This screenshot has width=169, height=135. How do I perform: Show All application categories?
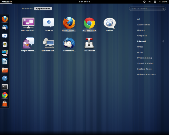(139, 19)
